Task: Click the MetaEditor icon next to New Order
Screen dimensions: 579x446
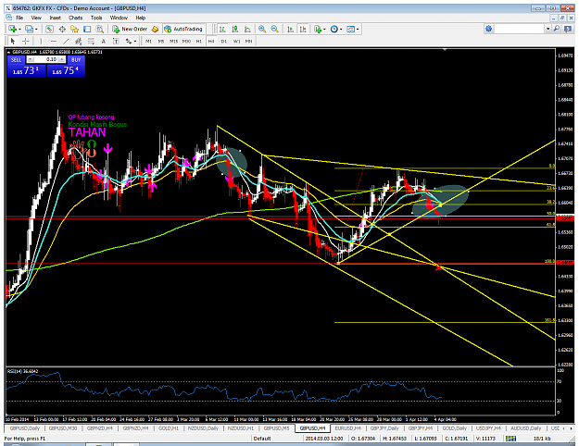Action: (x=155, y=29)
